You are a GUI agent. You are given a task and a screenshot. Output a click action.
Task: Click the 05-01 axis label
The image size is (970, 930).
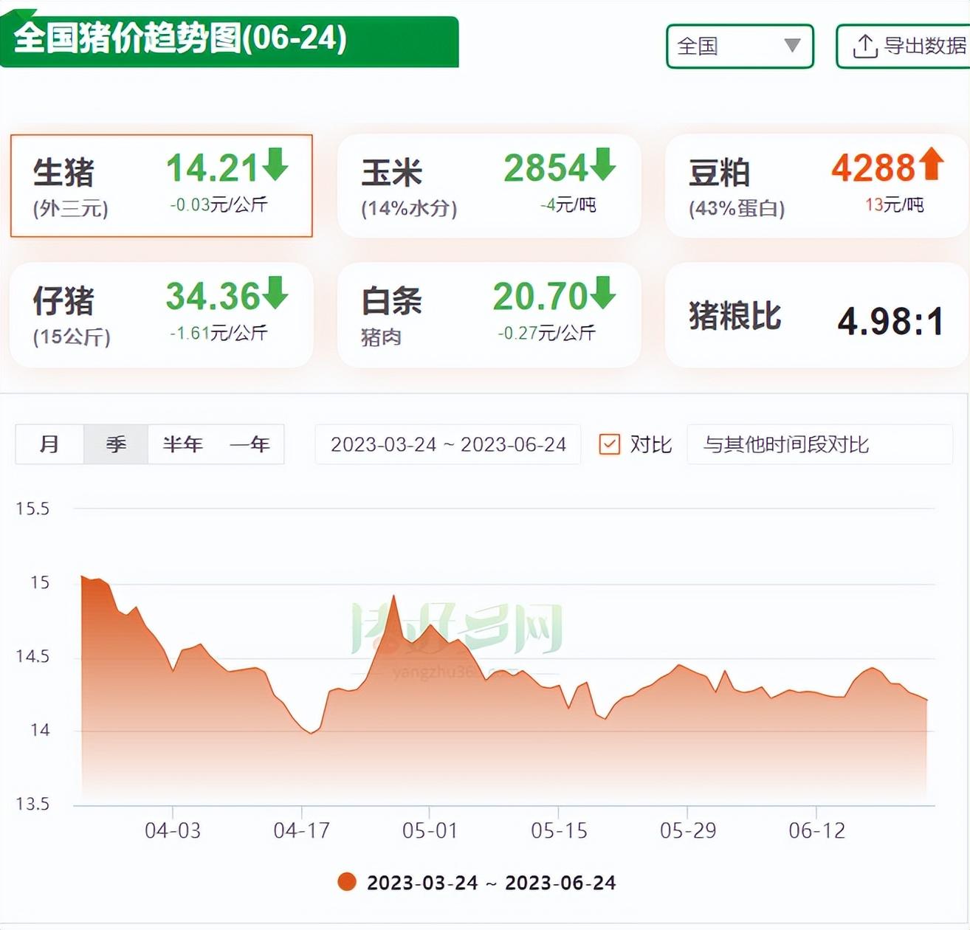coord(430,831)
